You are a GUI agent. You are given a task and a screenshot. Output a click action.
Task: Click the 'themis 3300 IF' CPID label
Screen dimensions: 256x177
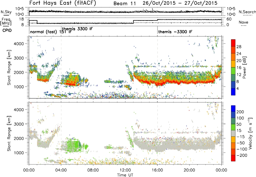[x=77, y=29]
